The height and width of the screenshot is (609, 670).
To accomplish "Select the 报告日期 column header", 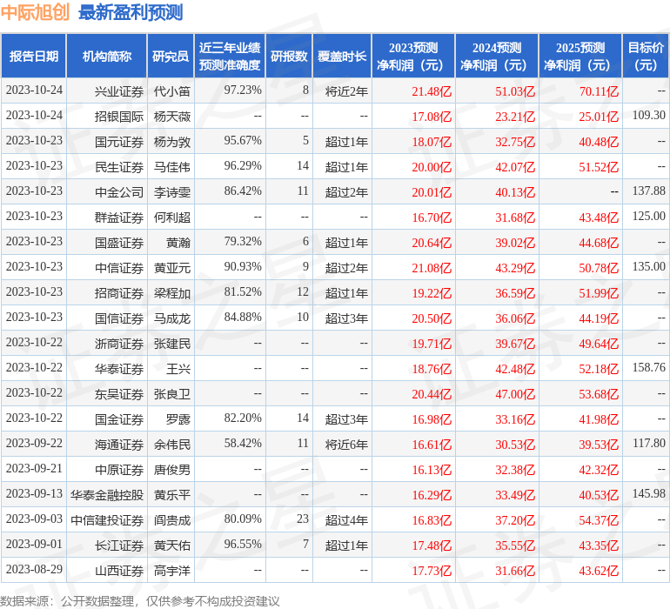I will (x=34, y=56).
